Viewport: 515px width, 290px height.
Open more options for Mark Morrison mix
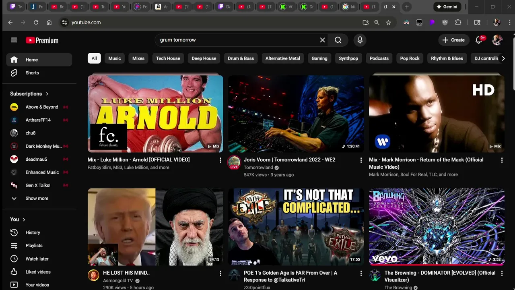(x=502, y=160)
